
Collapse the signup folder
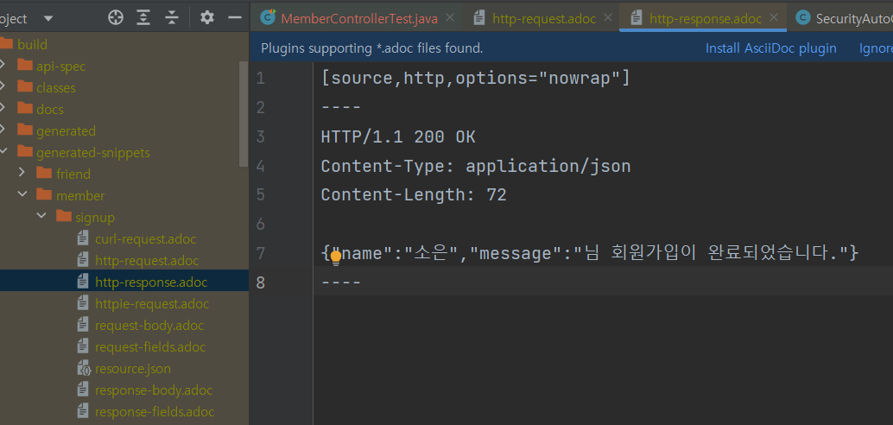click(x=41, y=216)
